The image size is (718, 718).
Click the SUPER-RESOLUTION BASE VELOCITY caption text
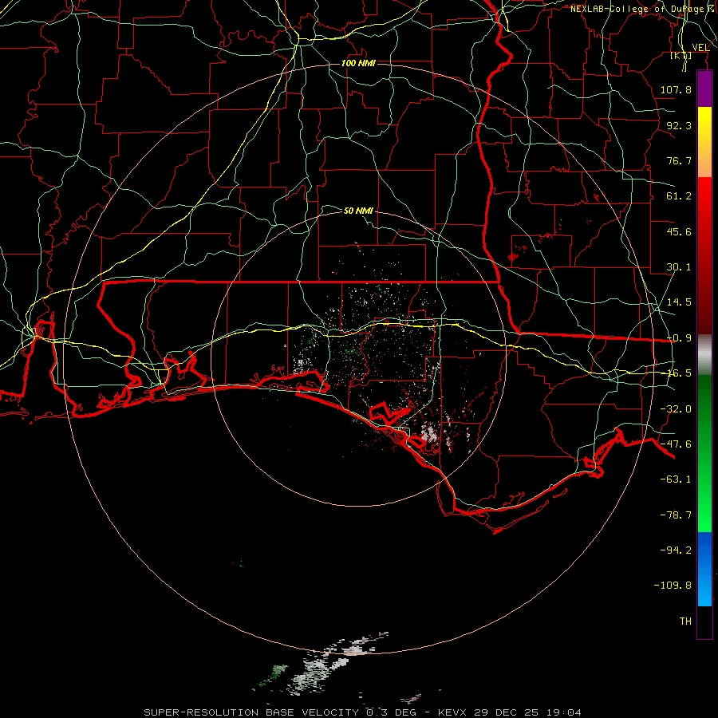(251, 712)
